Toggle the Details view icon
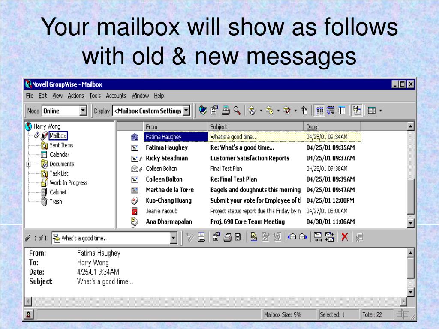The height and width of the screenshot is (329, 439). pos(319,111)
